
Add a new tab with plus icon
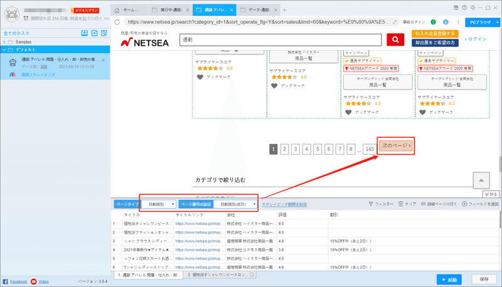[x=285, y=10]
